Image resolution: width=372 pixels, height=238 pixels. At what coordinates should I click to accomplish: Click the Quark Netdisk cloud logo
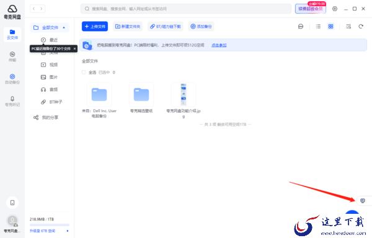click(x=12, y=9)
